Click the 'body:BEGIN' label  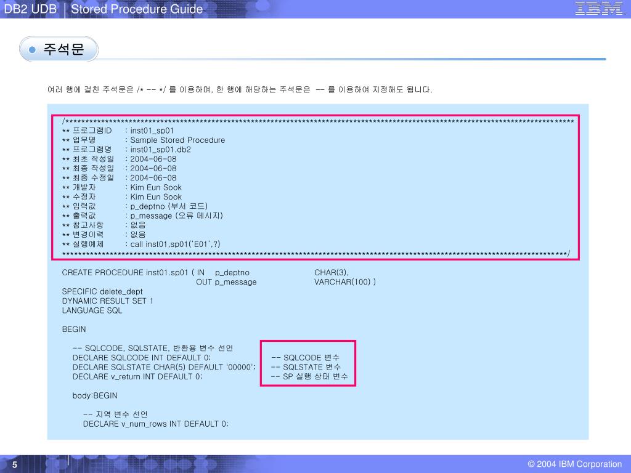pyautogui.click(x=95, y=395)
